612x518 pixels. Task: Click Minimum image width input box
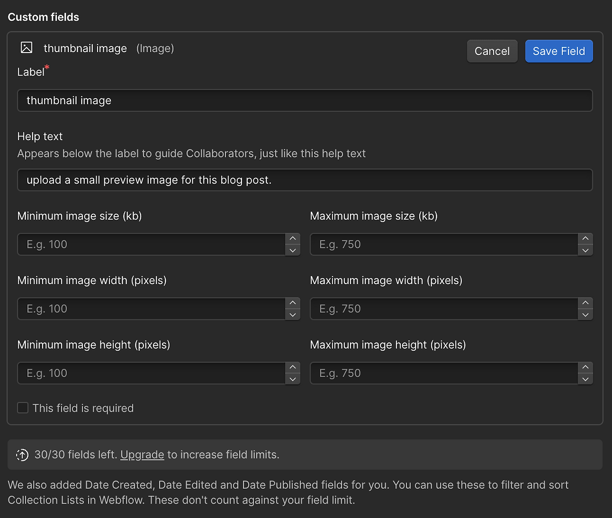tap(151, 309)
